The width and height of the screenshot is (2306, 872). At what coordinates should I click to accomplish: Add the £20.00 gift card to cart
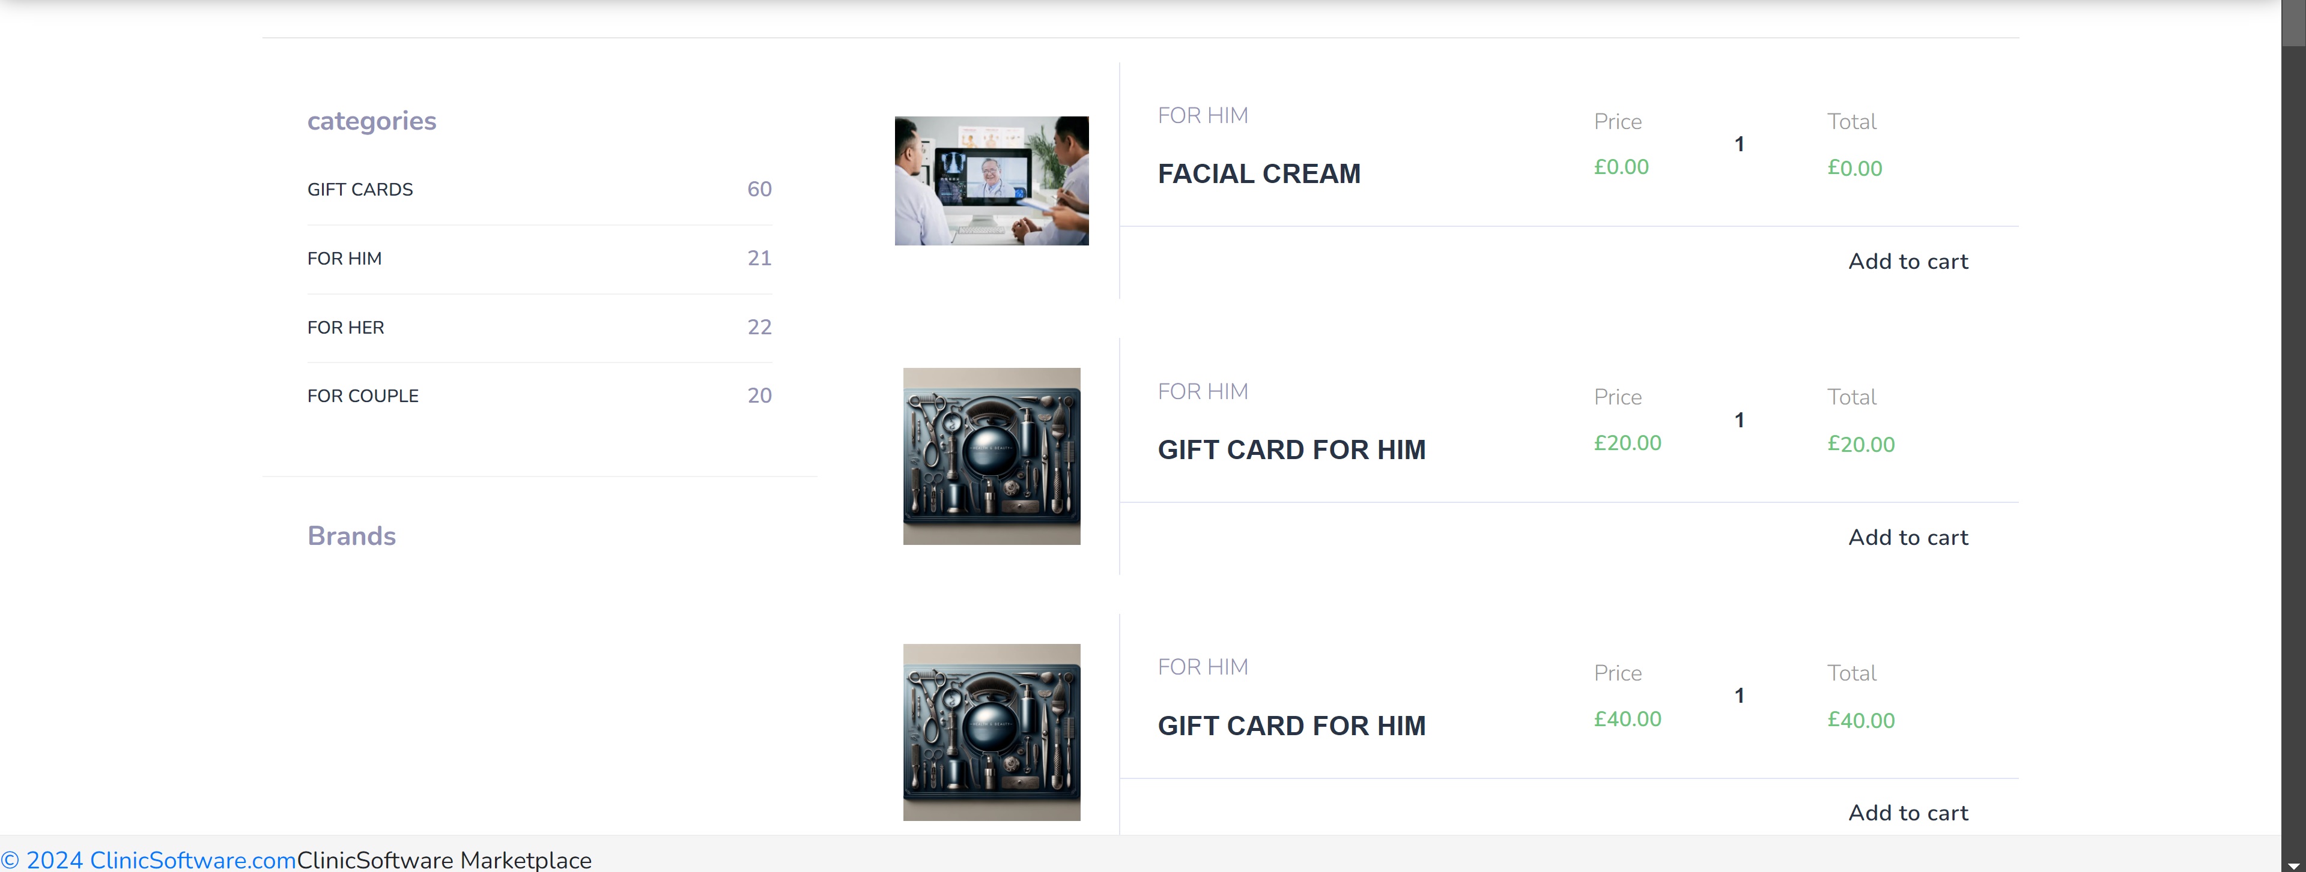coord(1908,538)
